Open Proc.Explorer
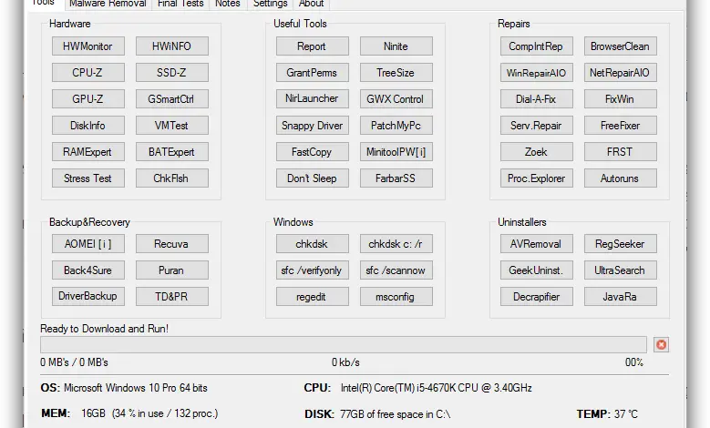The image size is (710, 428). pos(536,178)
